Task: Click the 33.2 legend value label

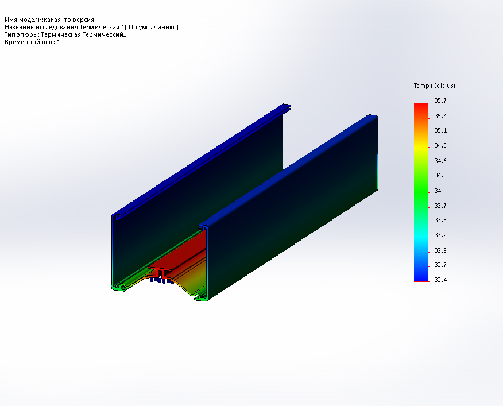Action: pos(440,235)
